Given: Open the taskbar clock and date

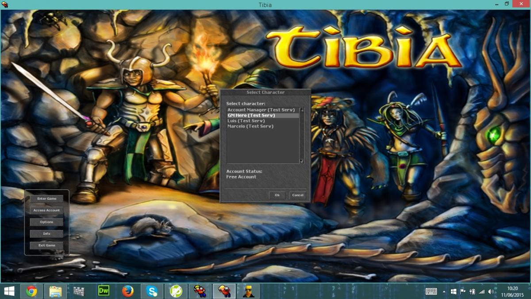Looking at the screenshot, I should tap(512, 291).
